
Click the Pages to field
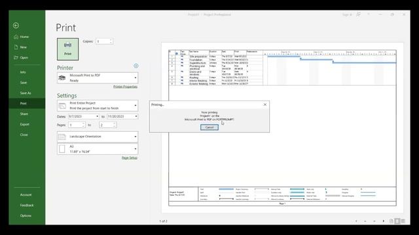point(107,125)
